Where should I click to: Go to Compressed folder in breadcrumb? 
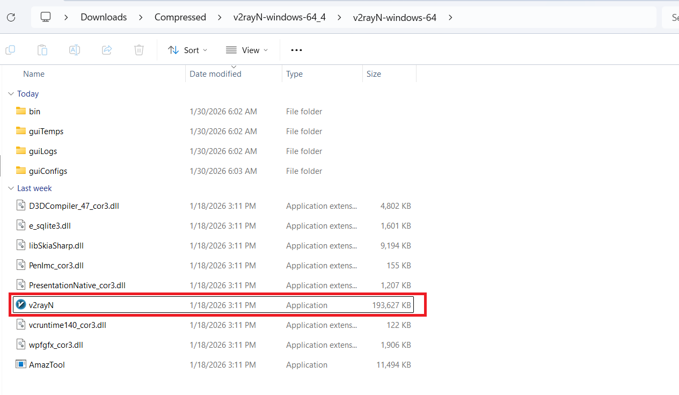coord(180,17)
